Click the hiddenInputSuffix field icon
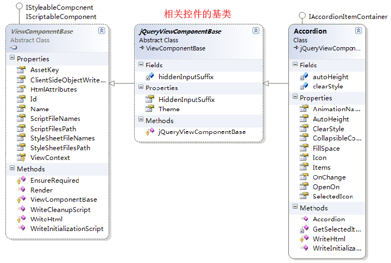The width and height of the screenshot is (391, 263). (x=150, y=76)
